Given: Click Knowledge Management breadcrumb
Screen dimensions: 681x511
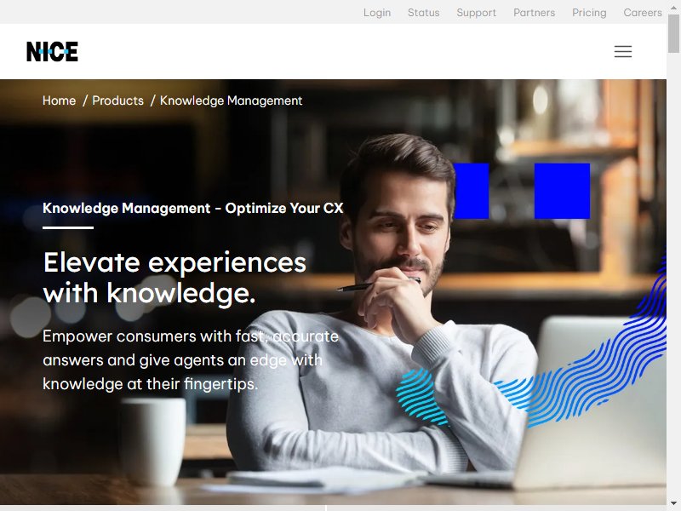Looking at the screenshot, I should coord(231,100).
